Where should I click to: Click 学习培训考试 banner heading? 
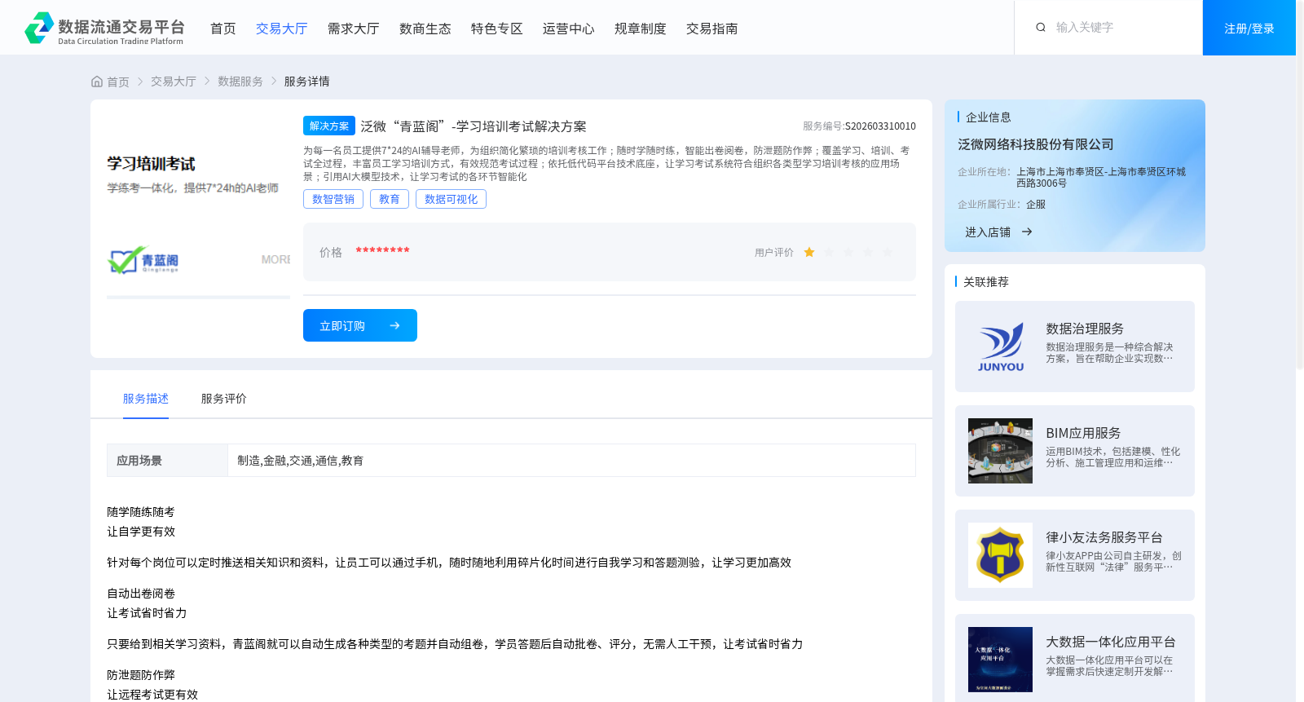pyautogui.click(x=151, y=164)
